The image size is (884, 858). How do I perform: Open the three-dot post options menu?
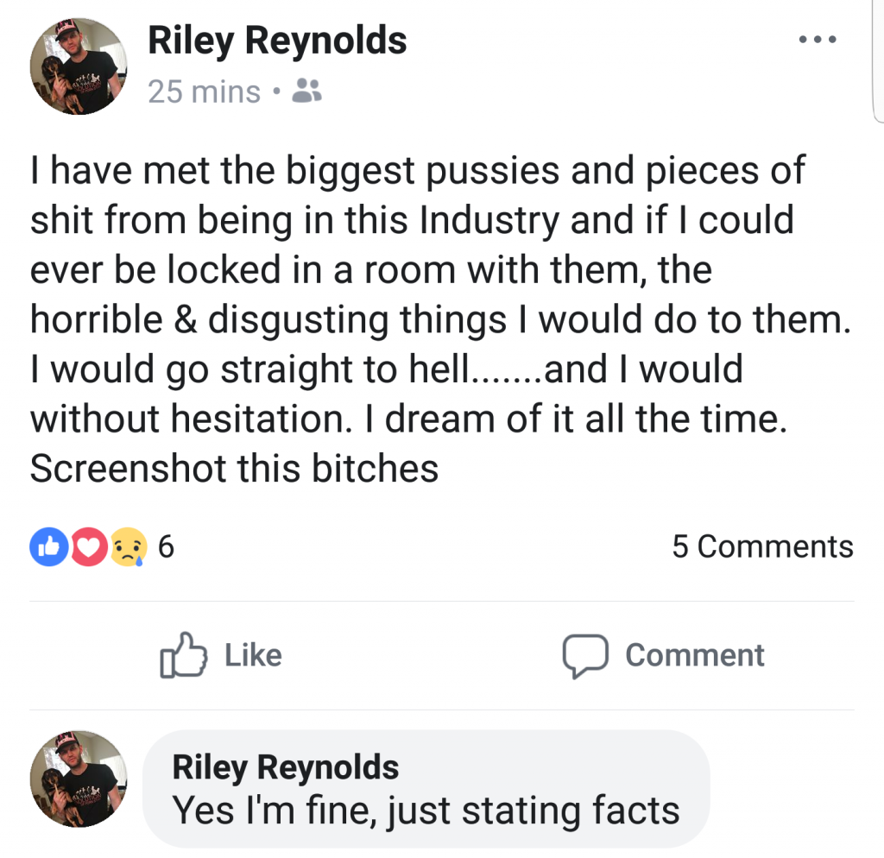click(818, 40)
